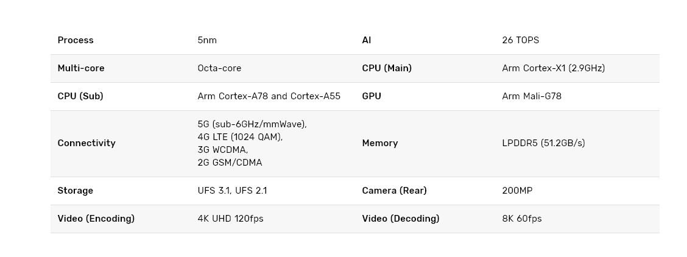Select the 200MP rear camera value
The width and height of the screenshot is (687, 257).
coord(517,191)
